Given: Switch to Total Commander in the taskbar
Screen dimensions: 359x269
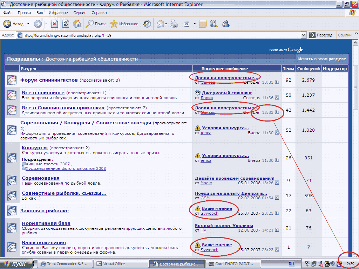Looking at the screenshot, I should point(65,264).
